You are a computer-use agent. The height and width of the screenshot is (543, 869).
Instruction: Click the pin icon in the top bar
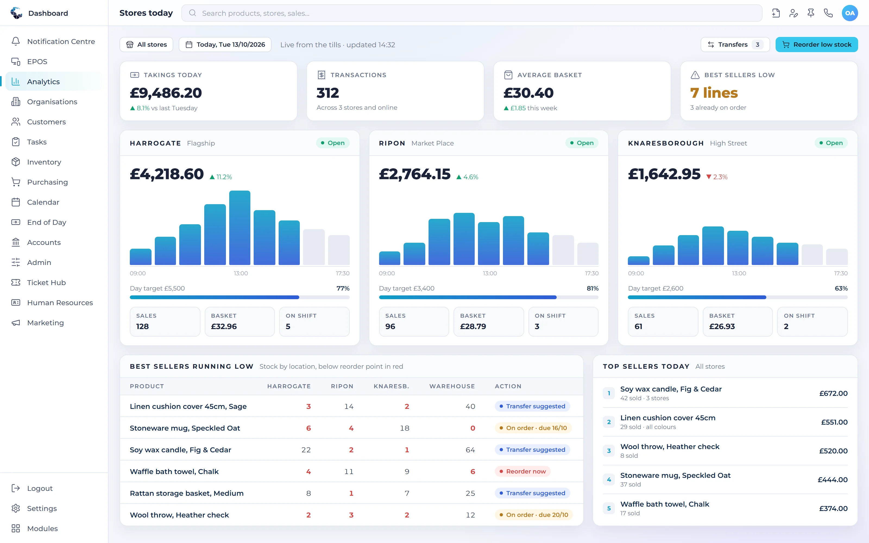point(811,13)
